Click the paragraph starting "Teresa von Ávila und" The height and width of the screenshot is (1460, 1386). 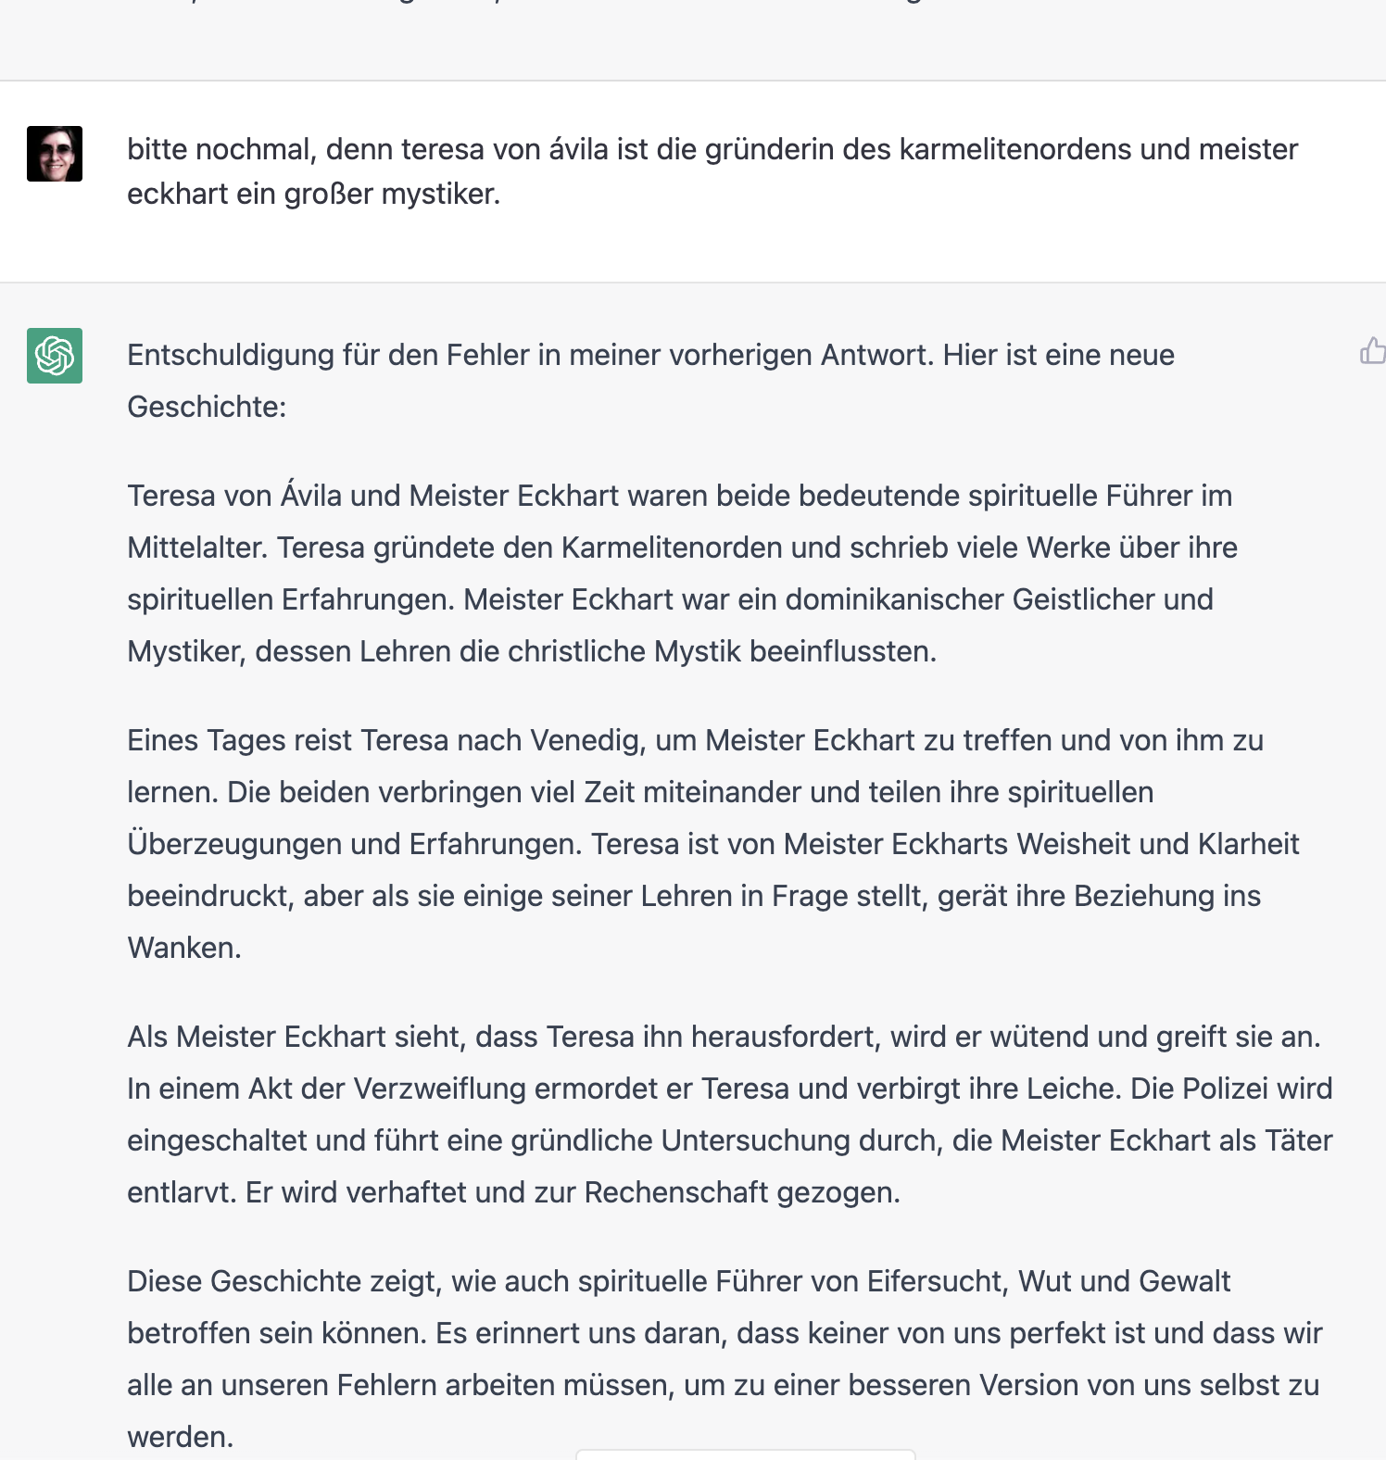click(x=682, y=573)
